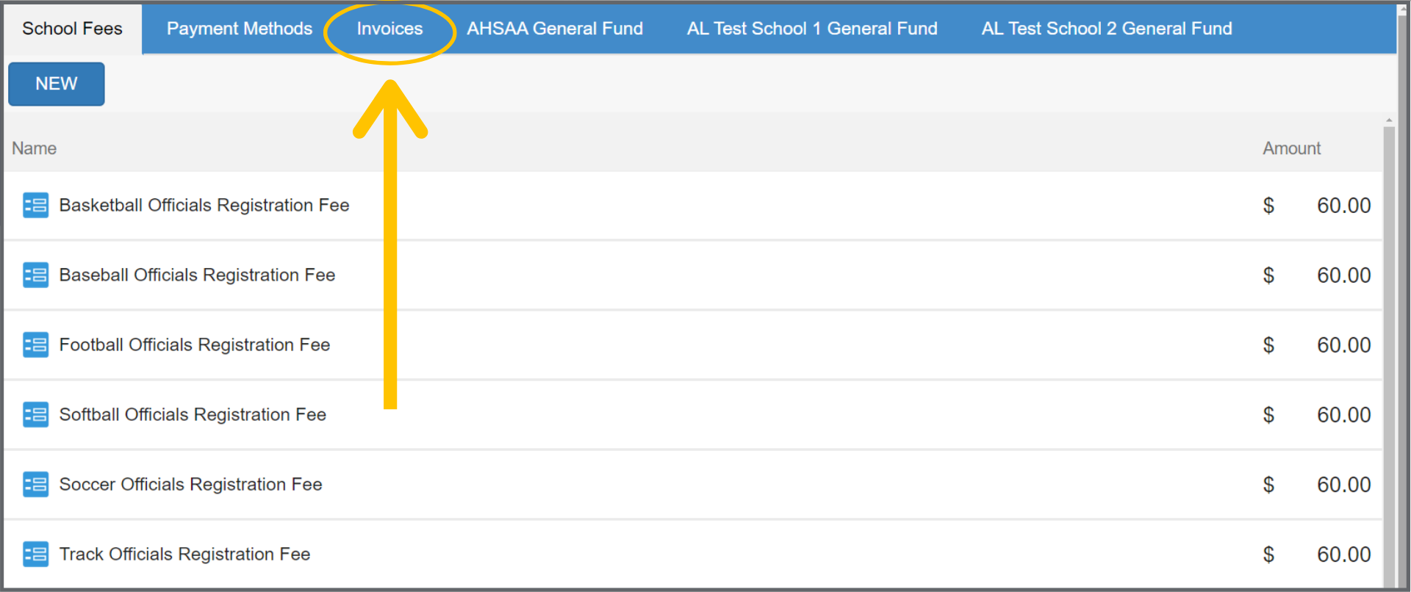Click the Basketball Officials fee list icon
The height and width of the screenshot is (592, 1411).
35,206
